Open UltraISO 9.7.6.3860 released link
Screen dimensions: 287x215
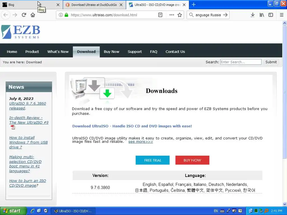[x=27, y=106]
